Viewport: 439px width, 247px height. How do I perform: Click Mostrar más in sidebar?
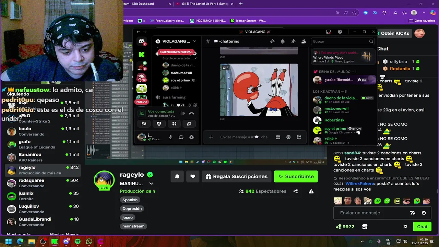[x=19, y=234]
